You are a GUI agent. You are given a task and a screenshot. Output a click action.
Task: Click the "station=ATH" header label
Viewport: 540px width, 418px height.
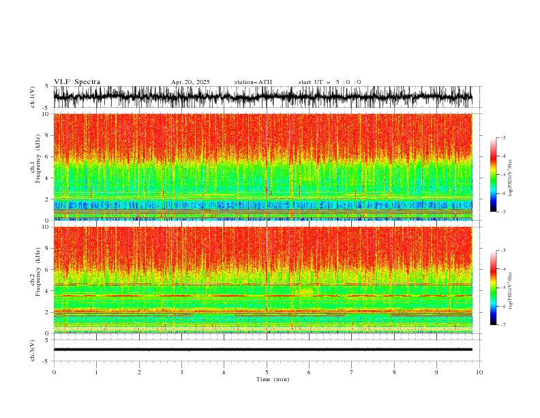point(253,82)
